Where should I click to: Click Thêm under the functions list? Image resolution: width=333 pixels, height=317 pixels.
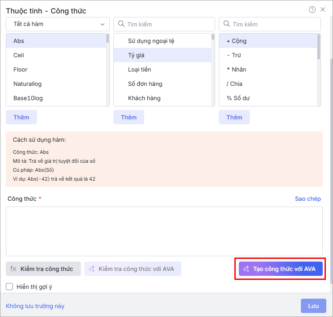click(x=21, y=117)
